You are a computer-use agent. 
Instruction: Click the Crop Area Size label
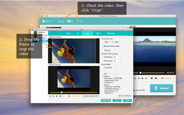[107, 39]
